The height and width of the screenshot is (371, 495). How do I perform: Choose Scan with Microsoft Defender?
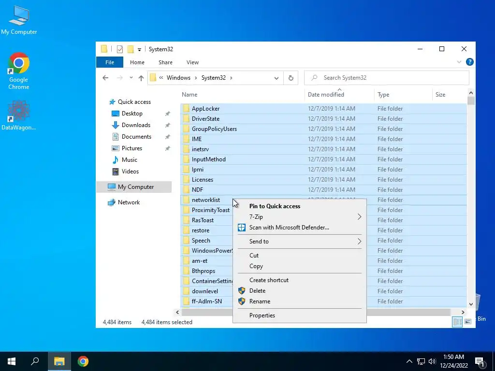[x=299, y=228]
